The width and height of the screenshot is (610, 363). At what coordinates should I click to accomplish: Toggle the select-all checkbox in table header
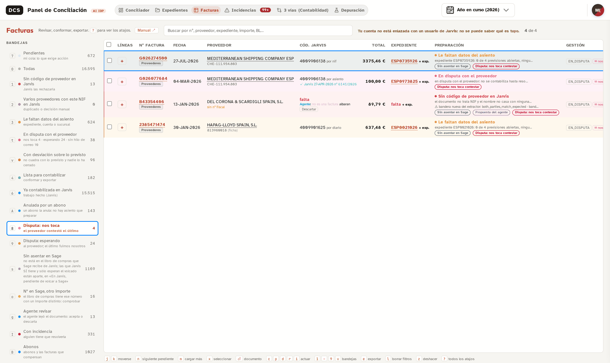109,45
